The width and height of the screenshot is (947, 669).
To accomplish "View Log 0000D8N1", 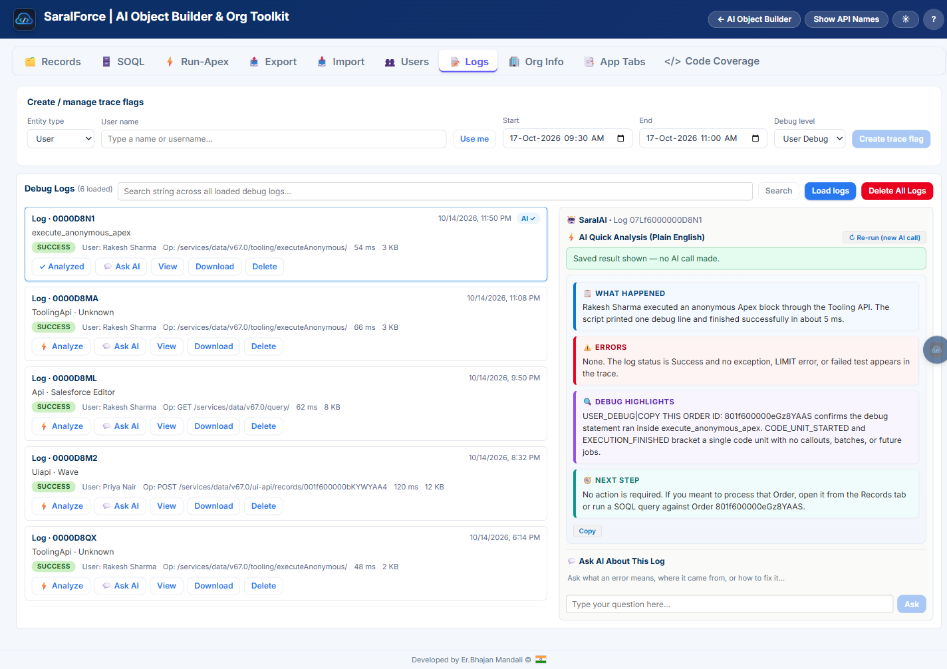I will 168,267.
